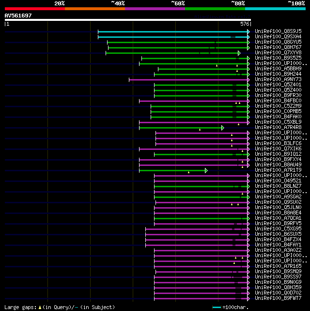Screen dimensions: 310x311
Task: Click the UniRef100_C5XBL9 hit name
Action: [x=278, y=122]
